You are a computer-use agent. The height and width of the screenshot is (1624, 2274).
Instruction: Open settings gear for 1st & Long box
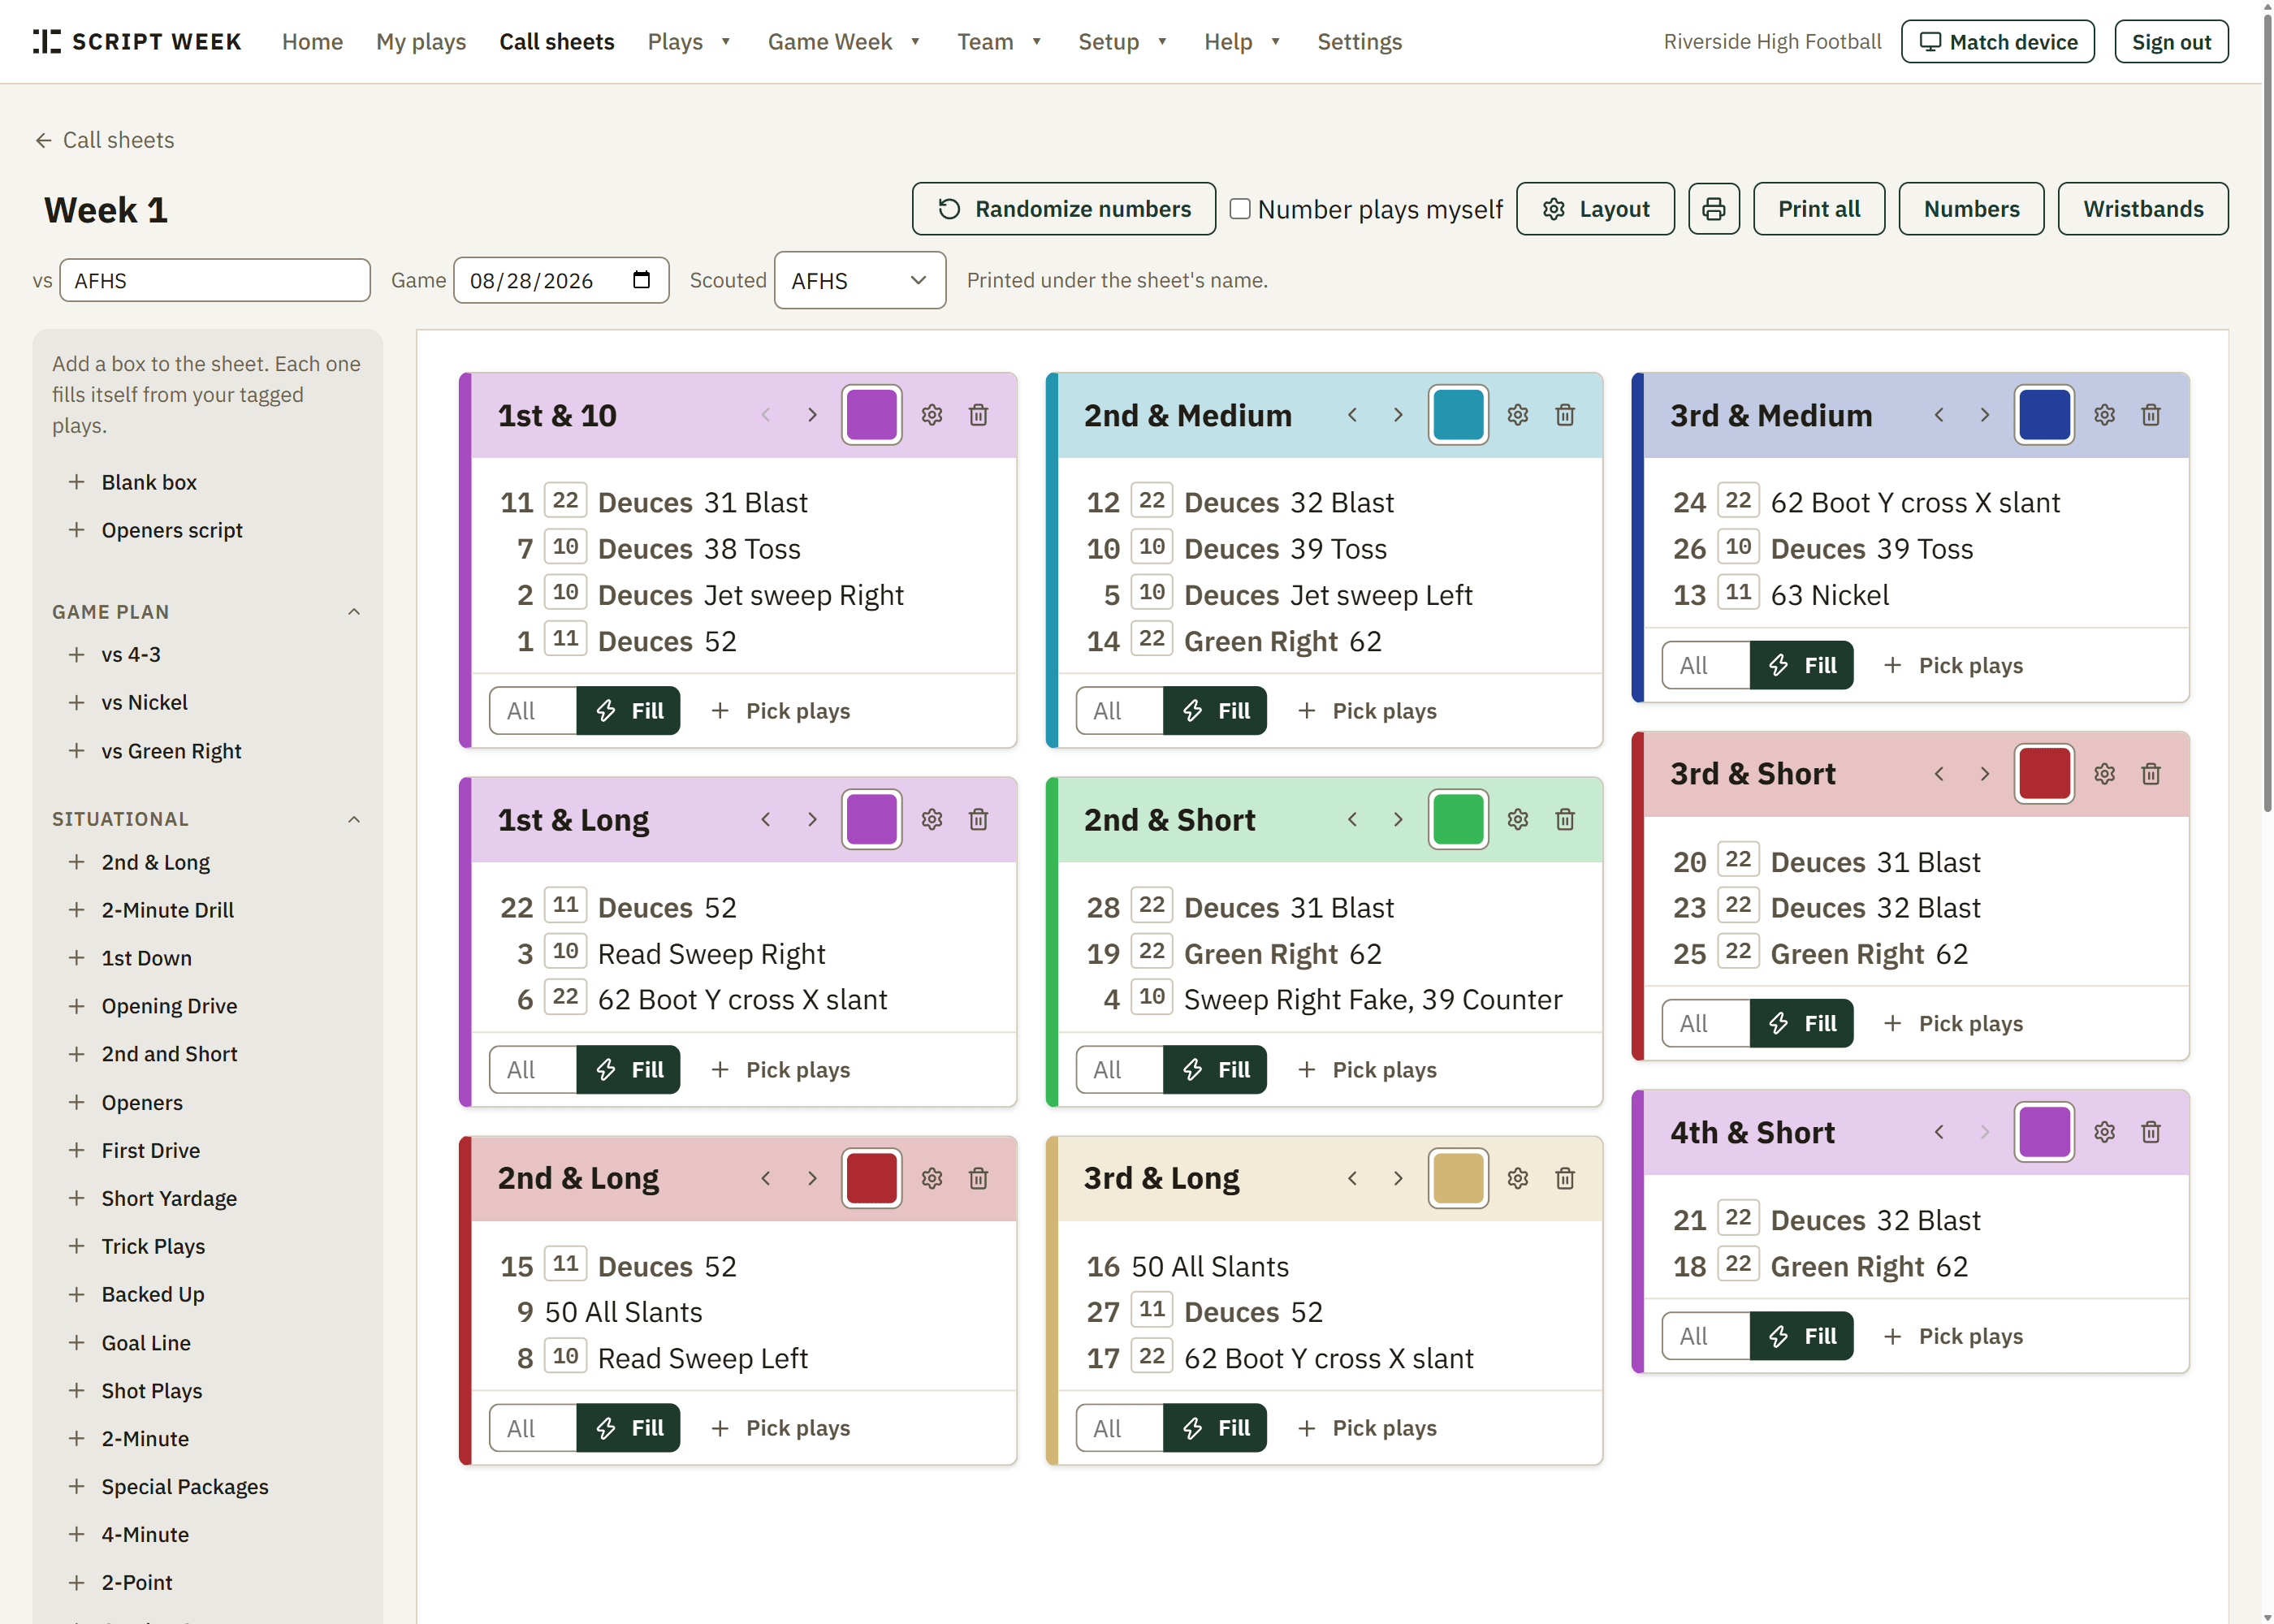(x=932, y=820)
